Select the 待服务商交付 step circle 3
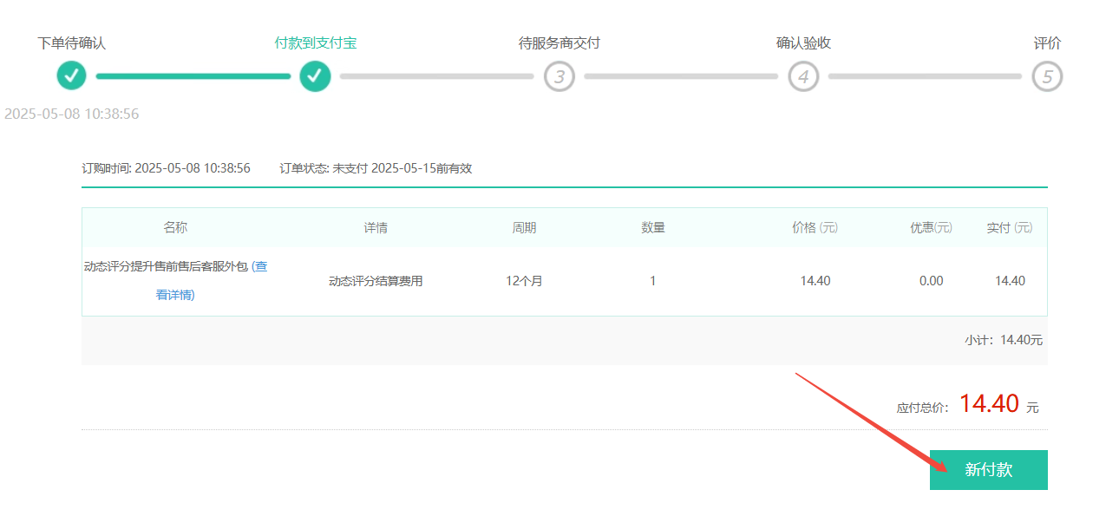The height and width of the screenshot is (529, 1119). [559, 76]
